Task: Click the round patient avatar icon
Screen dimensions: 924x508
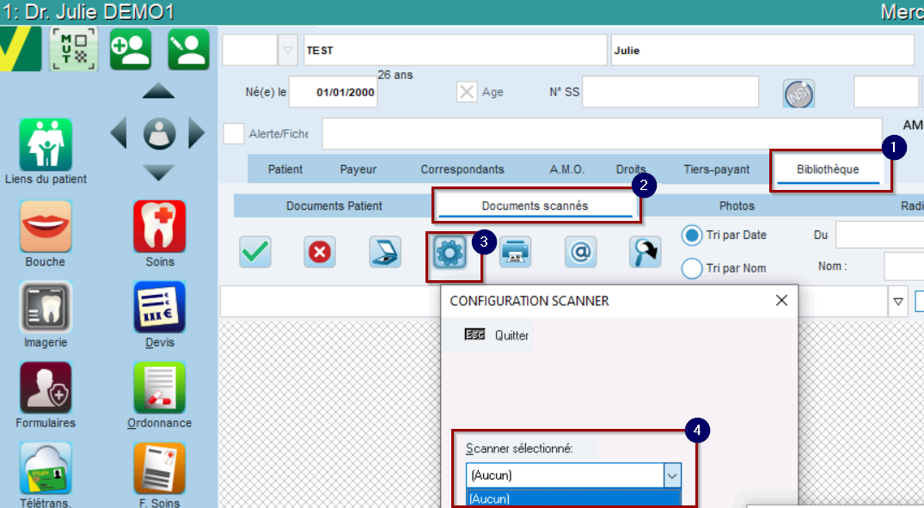Action: coord(159,133)
